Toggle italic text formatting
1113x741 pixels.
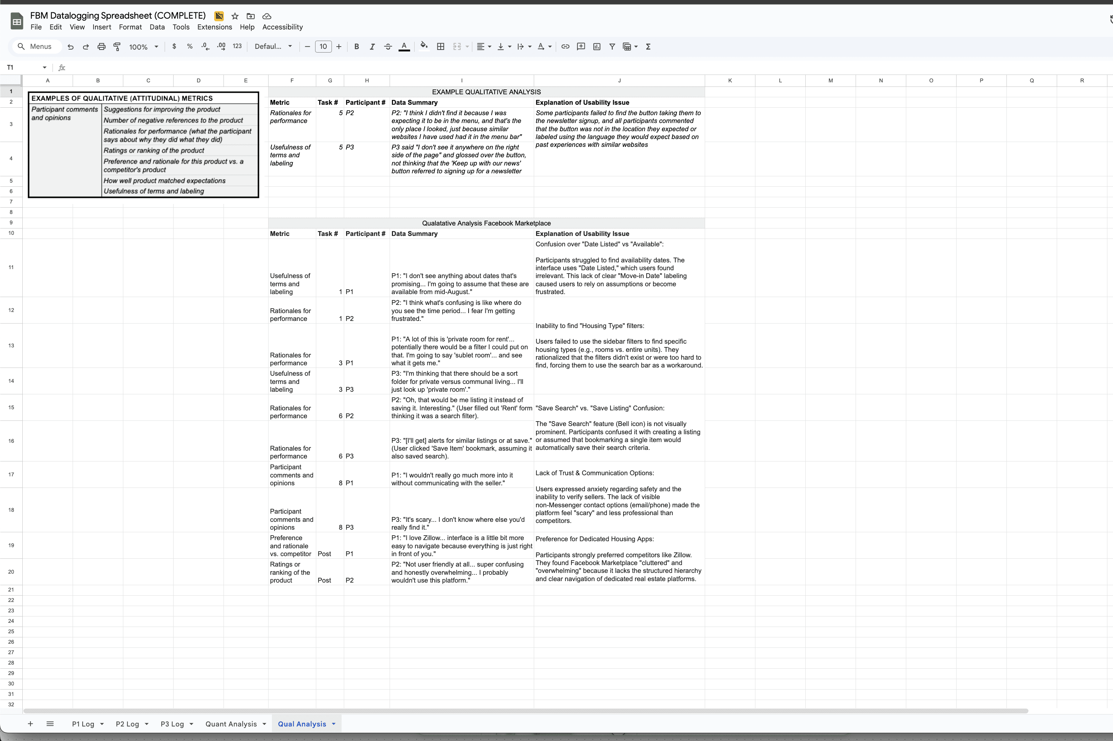[372, 47]
